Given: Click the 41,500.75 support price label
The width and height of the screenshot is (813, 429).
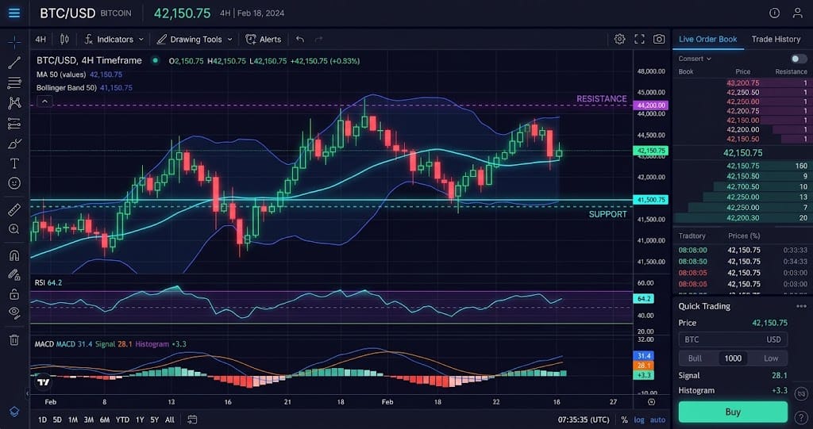Looking at the screenshot, I should point(651,200).
